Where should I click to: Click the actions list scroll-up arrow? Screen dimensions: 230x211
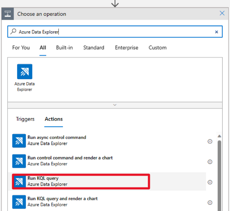(x=220, y=136)
